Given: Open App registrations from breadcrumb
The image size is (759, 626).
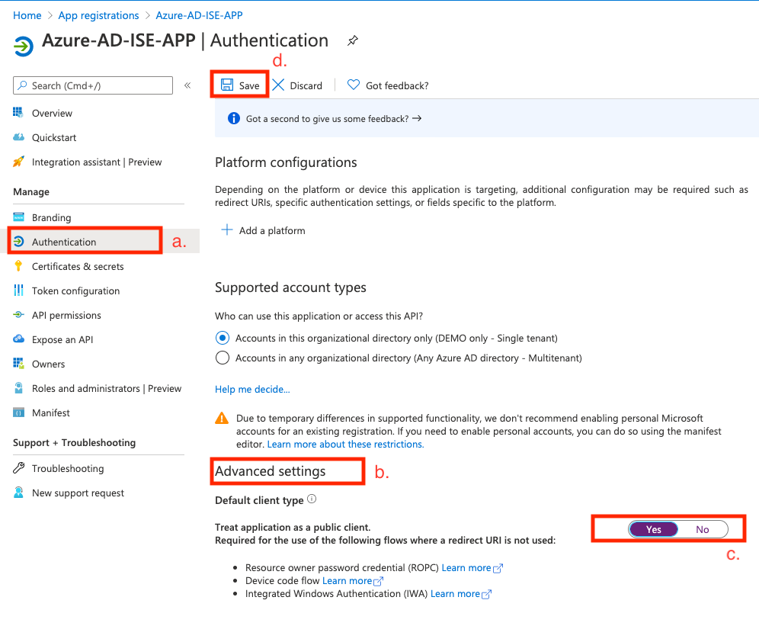Looking at the screenshot, I should pyautogui.click(x=98, y=14).
